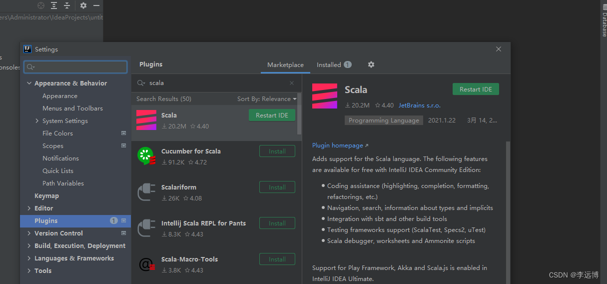Click the tool window gear icon
The height and width of the screenshot is (284, 607).
click(83, 5)
